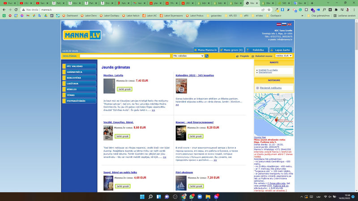
Task: Open the Pāri okeānam book title
Action: [184, 172]
